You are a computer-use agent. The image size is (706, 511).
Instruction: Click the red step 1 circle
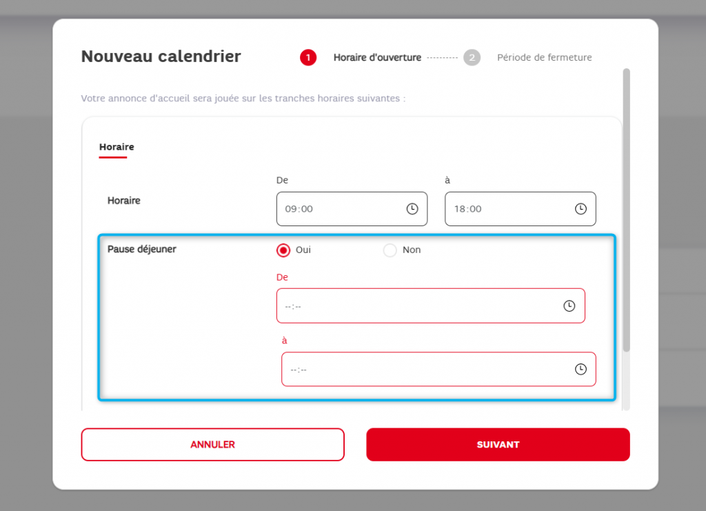point(307,58)
